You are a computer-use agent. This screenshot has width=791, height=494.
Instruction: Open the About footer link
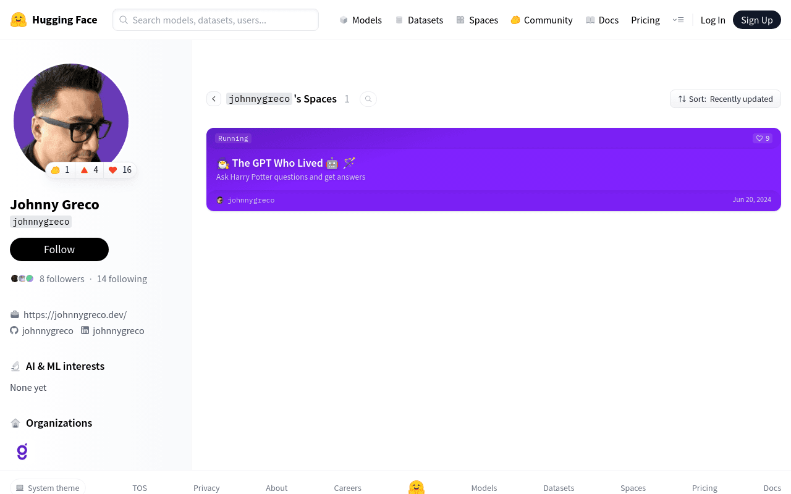(x=277, y=488)
